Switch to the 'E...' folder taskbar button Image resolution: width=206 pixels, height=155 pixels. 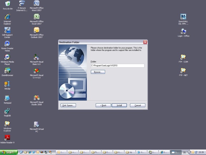click(x=107, y=152)
